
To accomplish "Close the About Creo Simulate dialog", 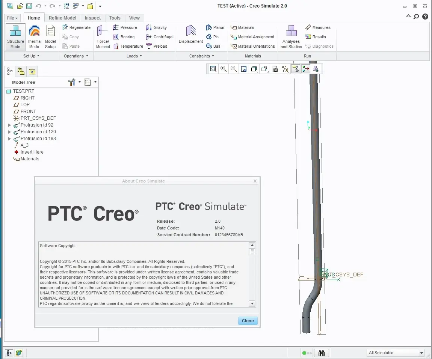I will tap(248, 321).
